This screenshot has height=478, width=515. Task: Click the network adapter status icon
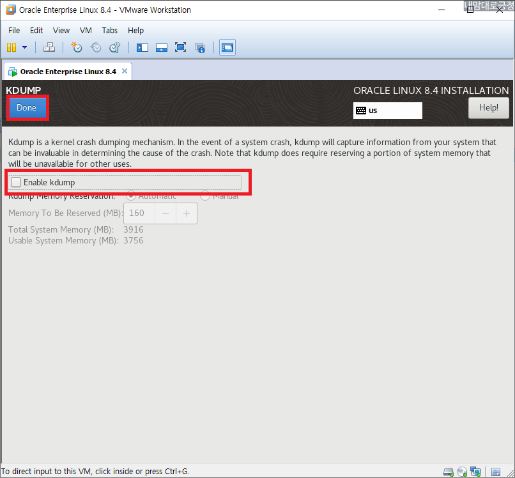click(x=475, y=472)
